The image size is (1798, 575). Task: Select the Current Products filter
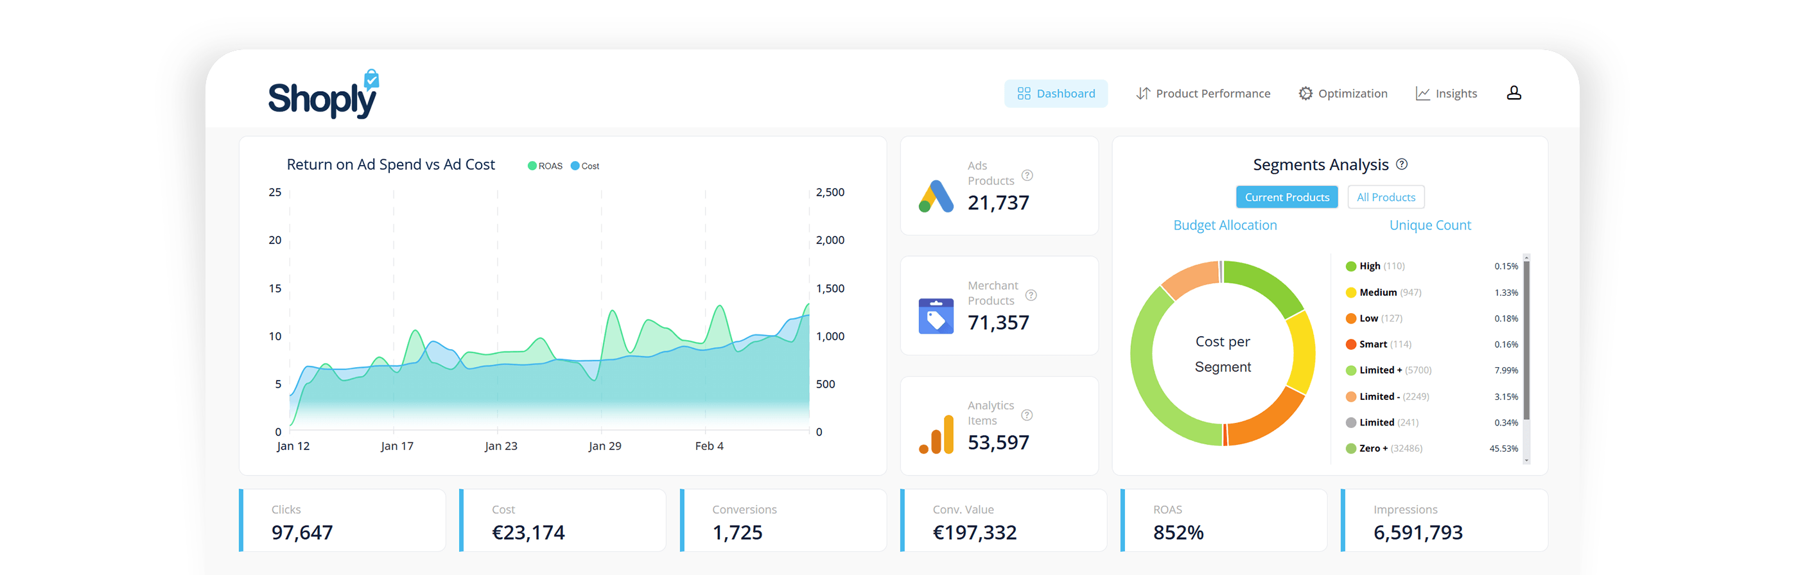tap(1286, 197)
